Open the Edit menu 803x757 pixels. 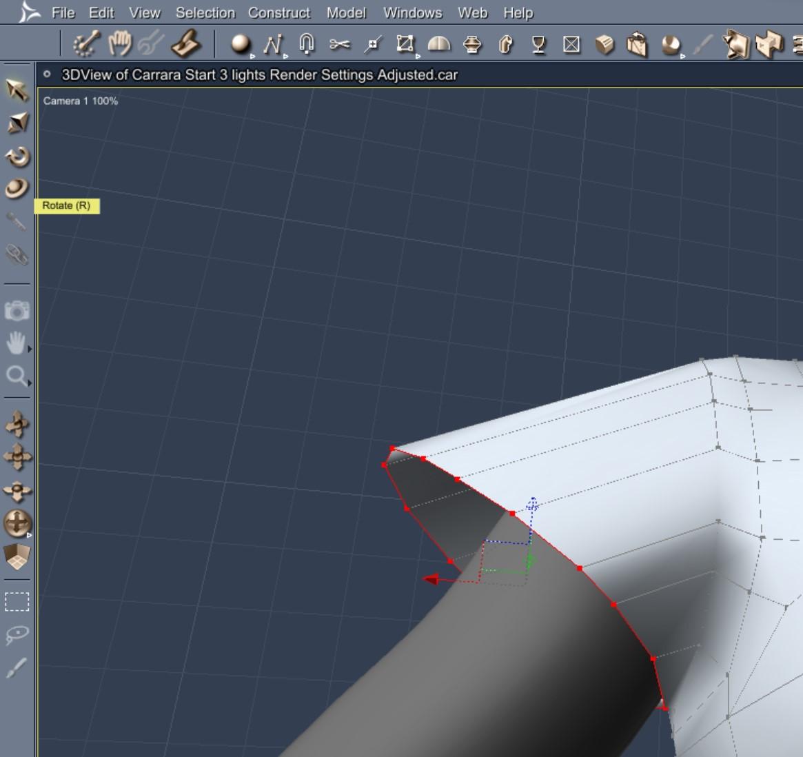coord(101,13)
